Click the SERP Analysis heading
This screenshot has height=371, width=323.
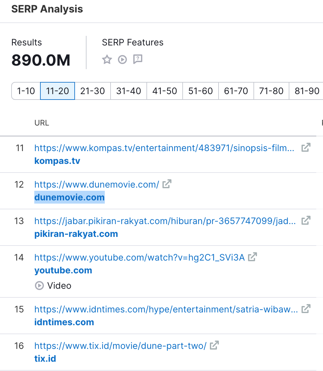pyautogui.click(x=47, y=9)
